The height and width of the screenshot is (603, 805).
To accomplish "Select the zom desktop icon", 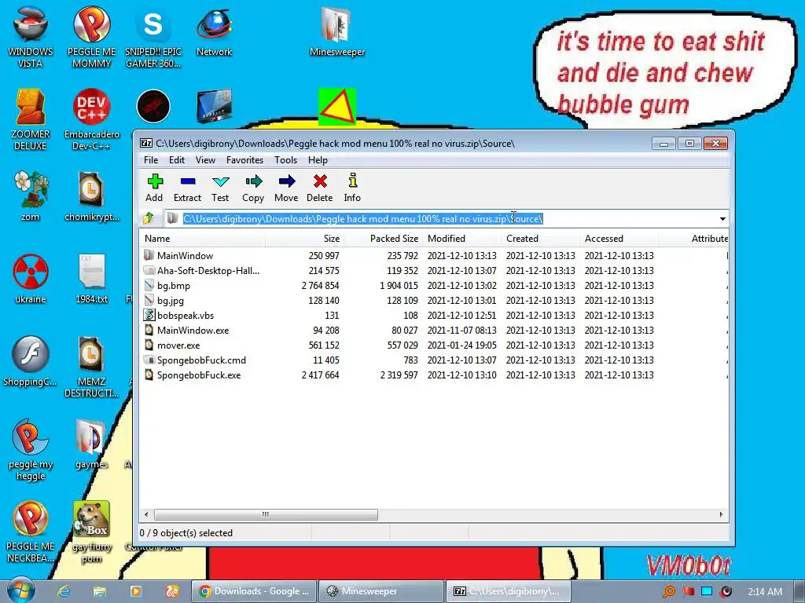I will coord(31,196).
